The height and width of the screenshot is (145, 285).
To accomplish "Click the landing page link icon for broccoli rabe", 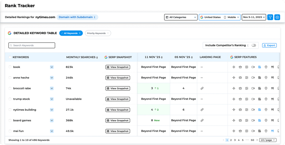I will [202, 88].
